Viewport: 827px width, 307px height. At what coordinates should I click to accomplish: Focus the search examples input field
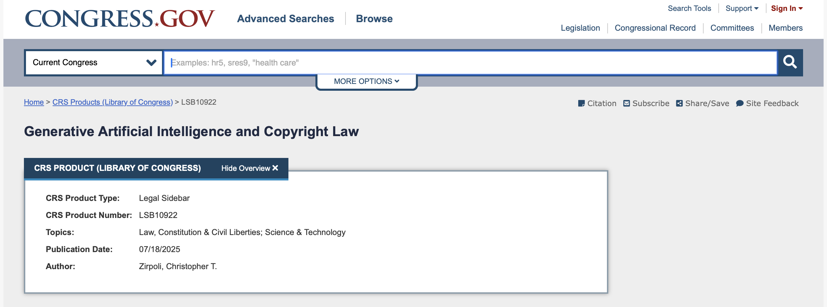coord(471,62)
